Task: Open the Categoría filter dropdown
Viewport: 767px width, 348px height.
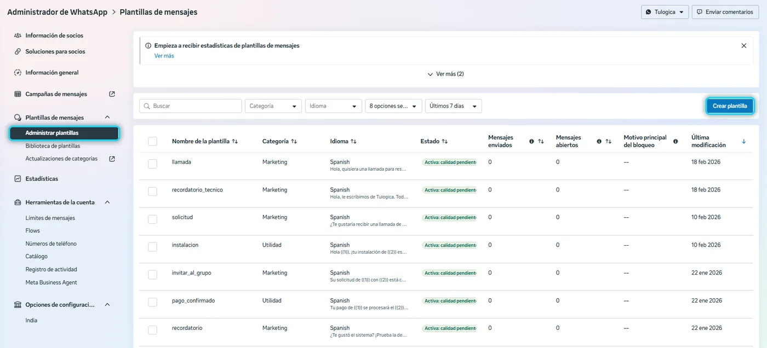Action: (273, 106)
